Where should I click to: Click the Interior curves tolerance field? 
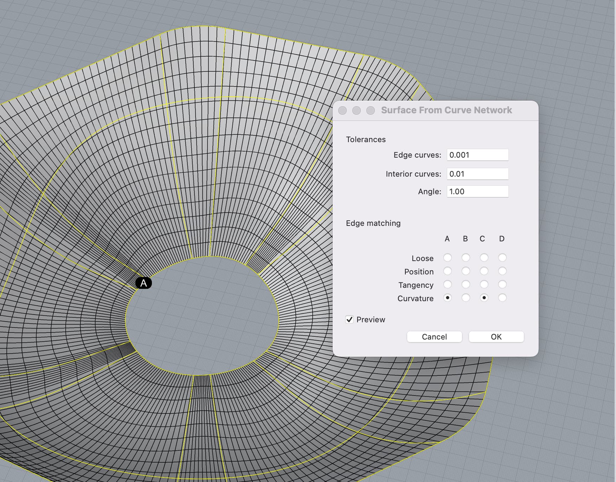(477, 174)
